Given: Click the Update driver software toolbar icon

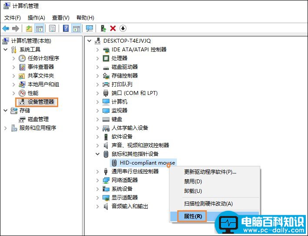Looking at the screenshot, I should [x=103, y=29].
